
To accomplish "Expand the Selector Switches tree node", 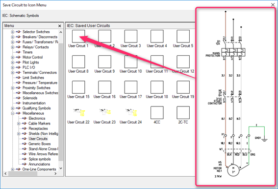I will (13, 32).
